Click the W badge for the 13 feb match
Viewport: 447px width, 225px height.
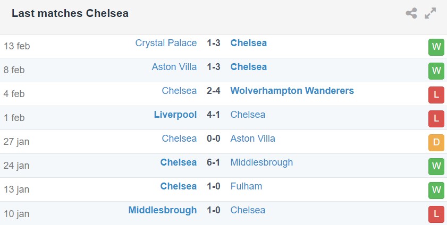pos(436,47)
